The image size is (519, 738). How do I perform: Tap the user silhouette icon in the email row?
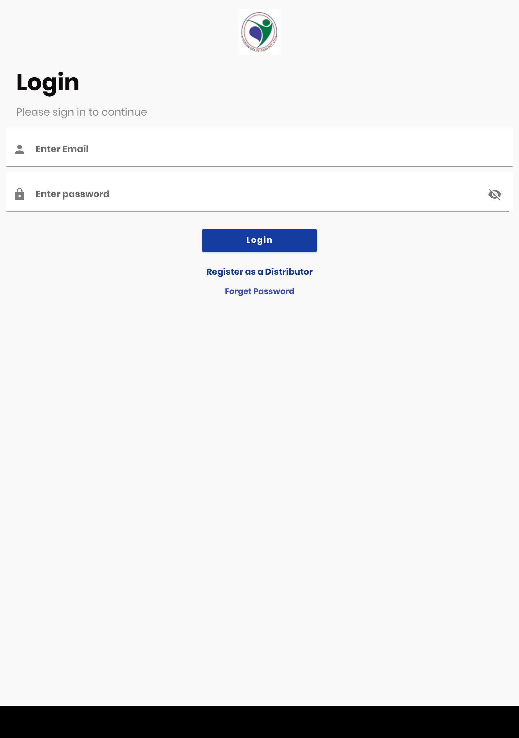click(x=20, y=149)
